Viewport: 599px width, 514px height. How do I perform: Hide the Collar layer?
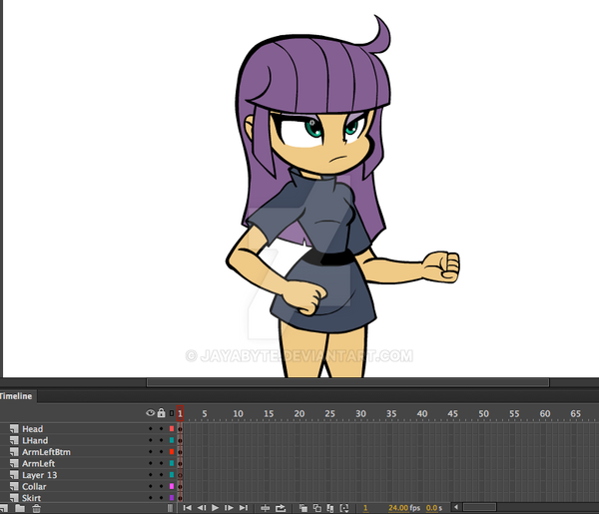[x=150, y=486]
